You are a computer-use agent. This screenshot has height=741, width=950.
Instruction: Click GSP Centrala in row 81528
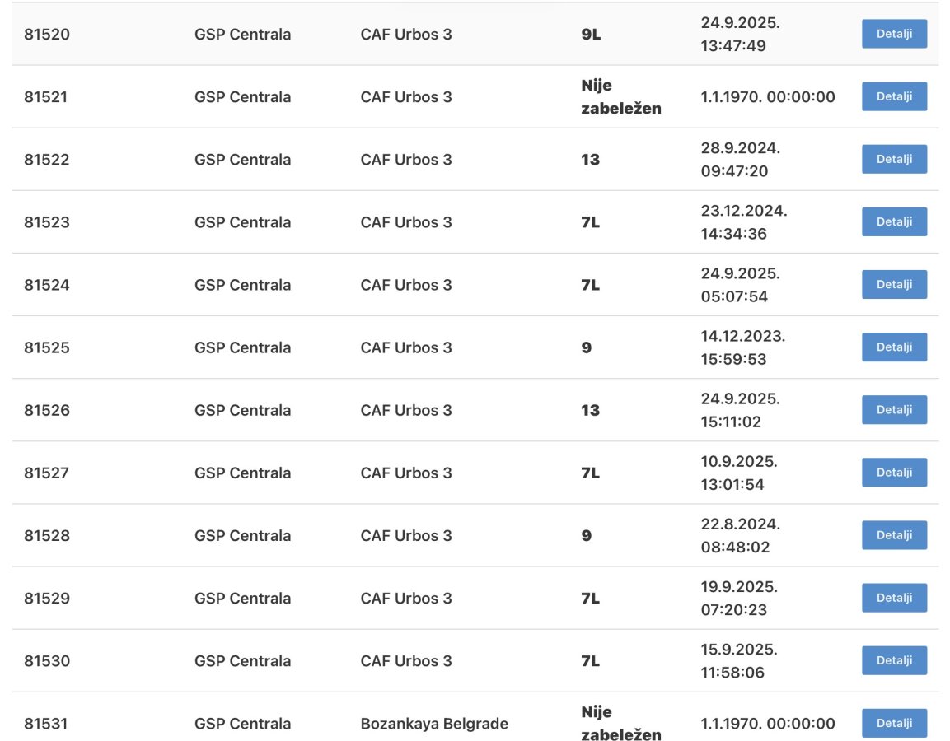coord(242,536)
